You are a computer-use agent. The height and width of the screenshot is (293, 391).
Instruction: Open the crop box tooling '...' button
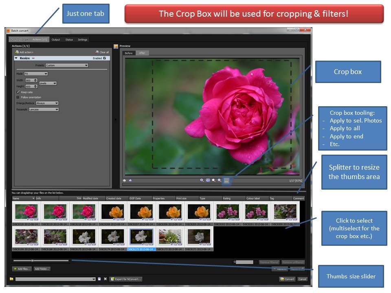(x=226, y=181)
